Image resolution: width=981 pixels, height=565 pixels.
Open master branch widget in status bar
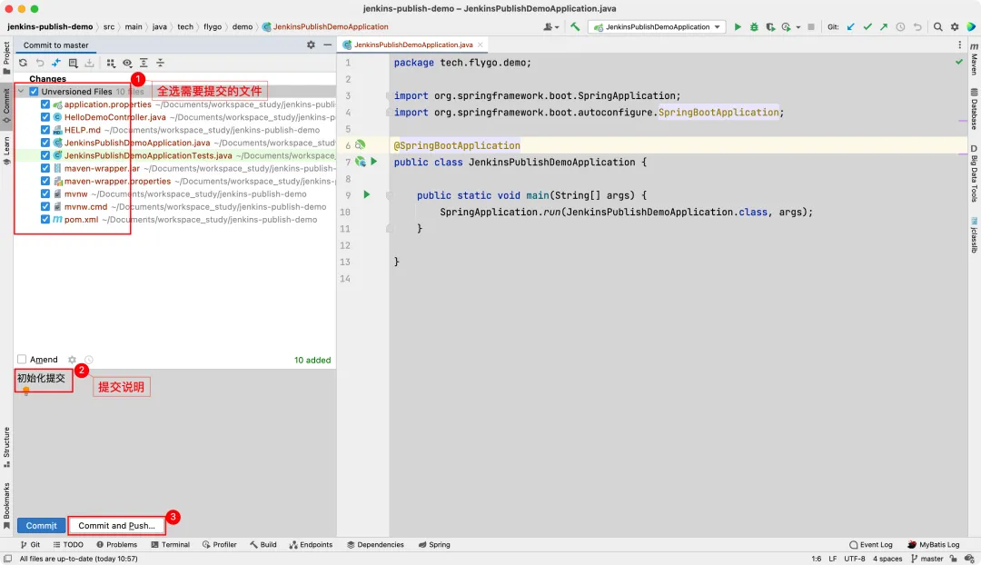coord(926,559)
